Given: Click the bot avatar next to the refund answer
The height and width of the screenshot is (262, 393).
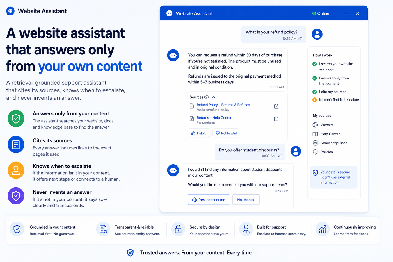Looking at the screenshot, I should tap(173, 55).
